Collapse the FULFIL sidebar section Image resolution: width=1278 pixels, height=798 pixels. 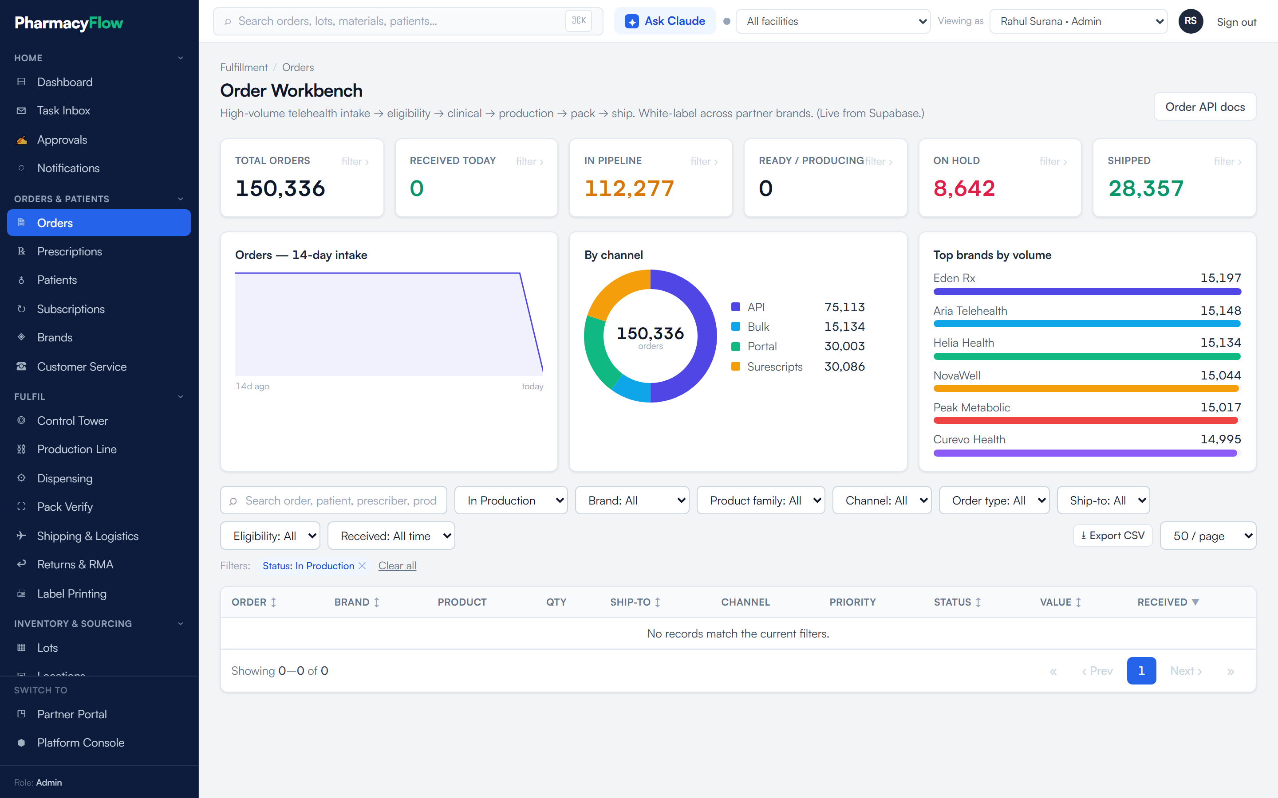click(181, 396)
